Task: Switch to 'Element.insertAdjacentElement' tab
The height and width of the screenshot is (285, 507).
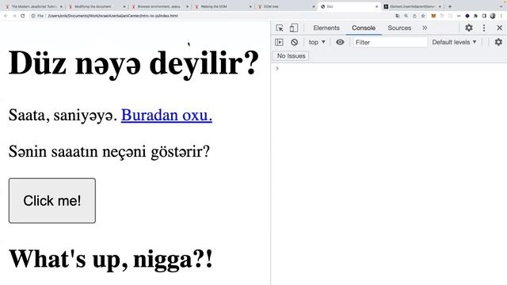Action: [412, 6]
